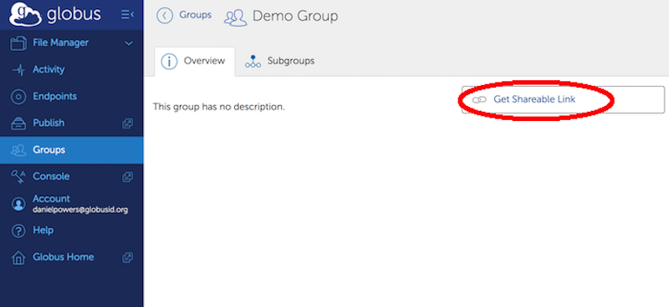
Task: Click the Console tools icon
Action: [18, 177]
